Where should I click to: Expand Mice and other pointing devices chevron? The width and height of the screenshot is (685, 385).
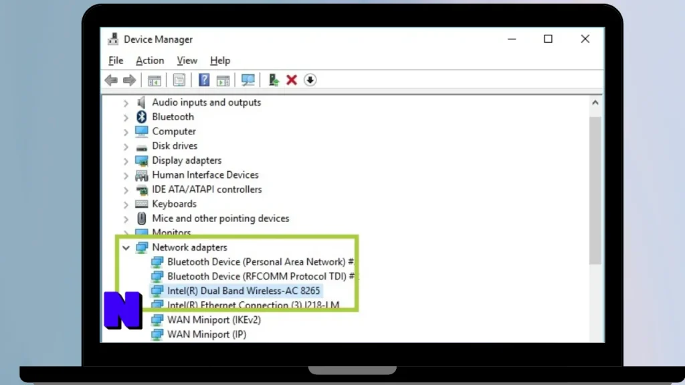pyautogui.click(x=126, y=219)
